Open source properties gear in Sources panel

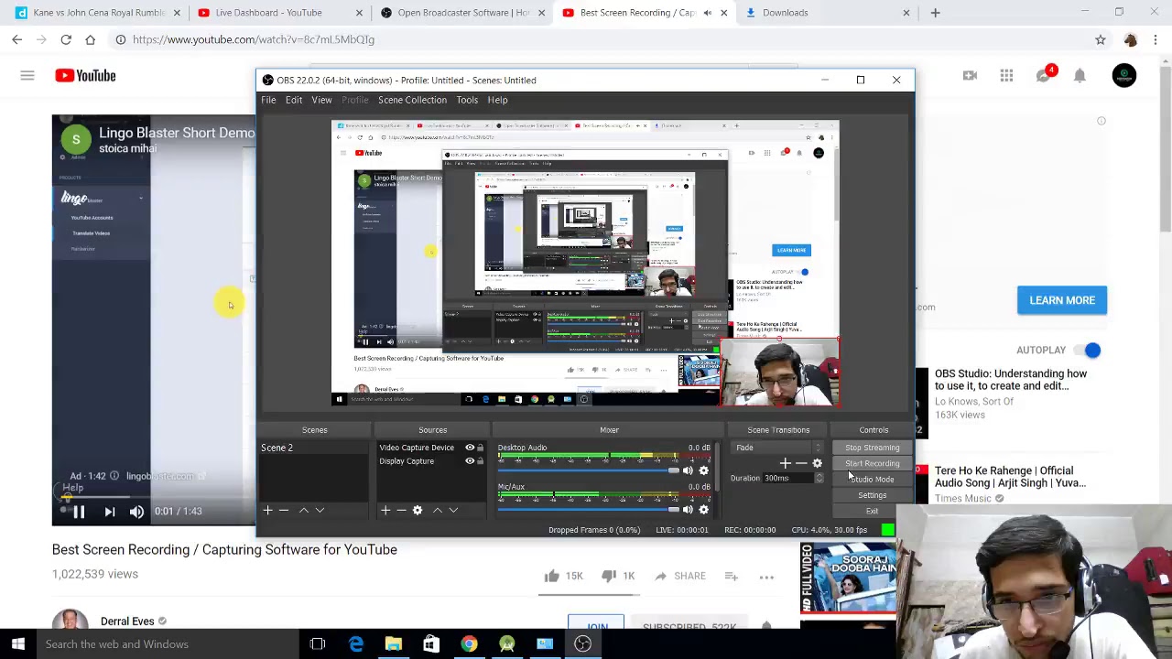tap(418, 510)
